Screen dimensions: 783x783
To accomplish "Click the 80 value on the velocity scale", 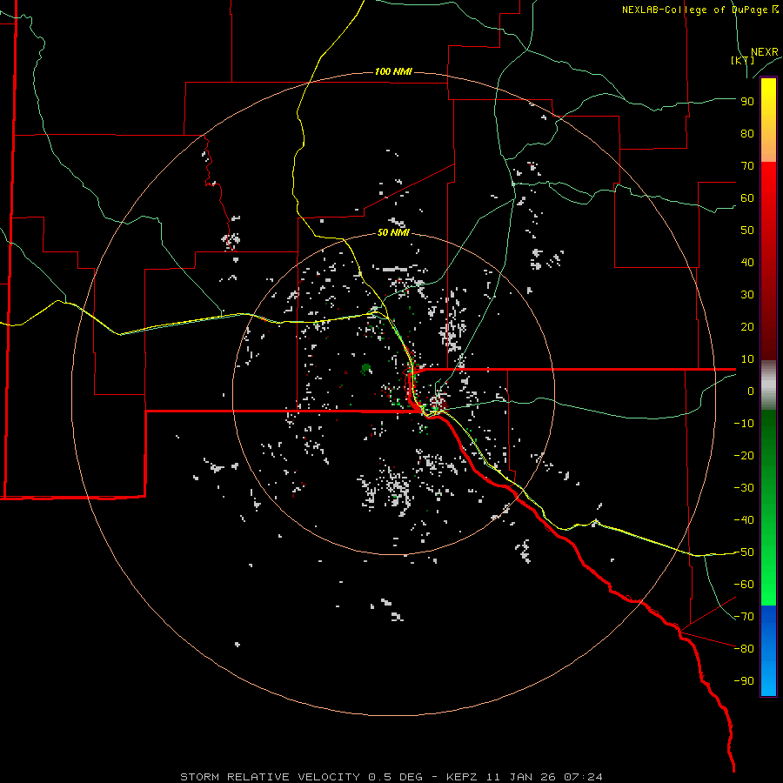I will [747, 134].
